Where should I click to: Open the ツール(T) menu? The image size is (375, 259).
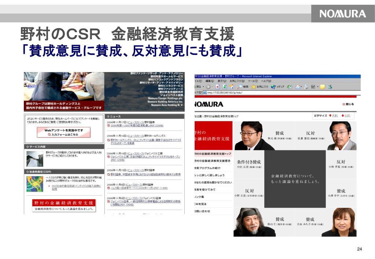coord(253,81)
